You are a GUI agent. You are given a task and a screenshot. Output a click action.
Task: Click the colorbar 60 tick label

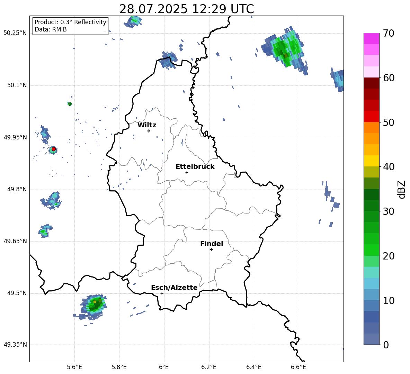tap(389, 78)
